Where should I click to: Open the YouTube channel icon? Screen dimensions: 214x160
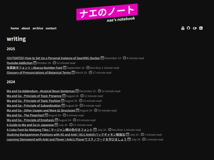pos(183,28)
